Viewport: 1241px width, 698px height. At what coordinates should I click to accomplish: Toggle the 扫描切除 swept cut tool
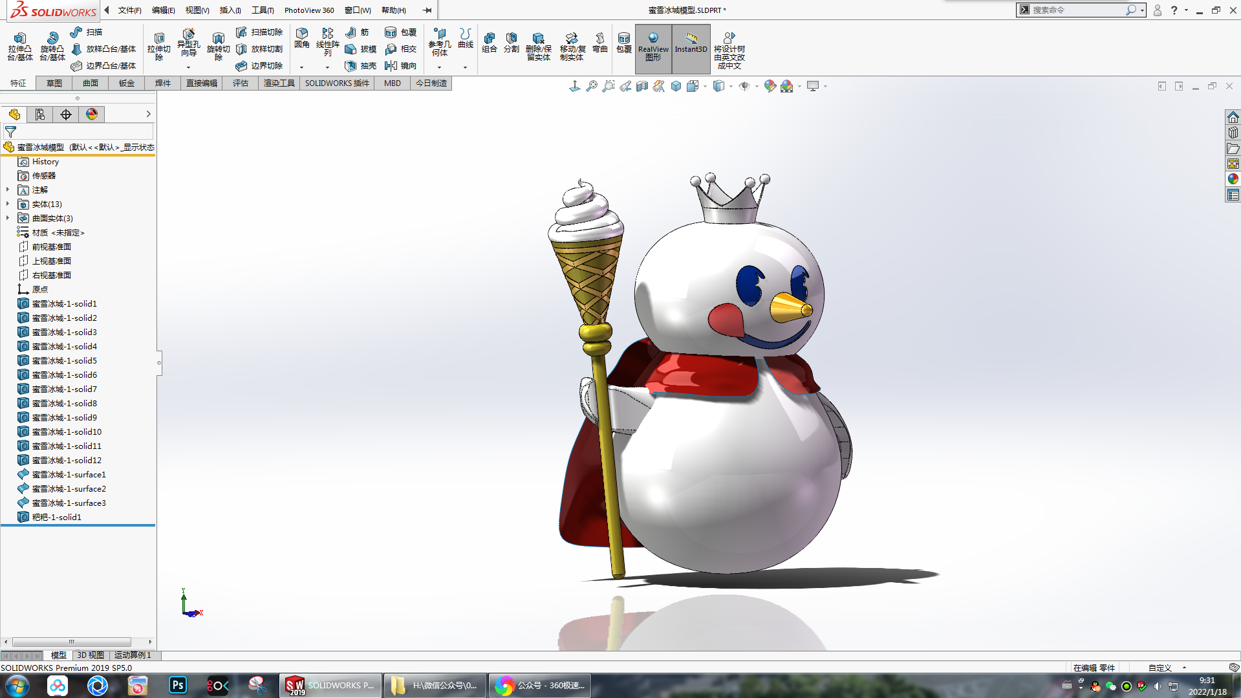[x=259, y=32]
